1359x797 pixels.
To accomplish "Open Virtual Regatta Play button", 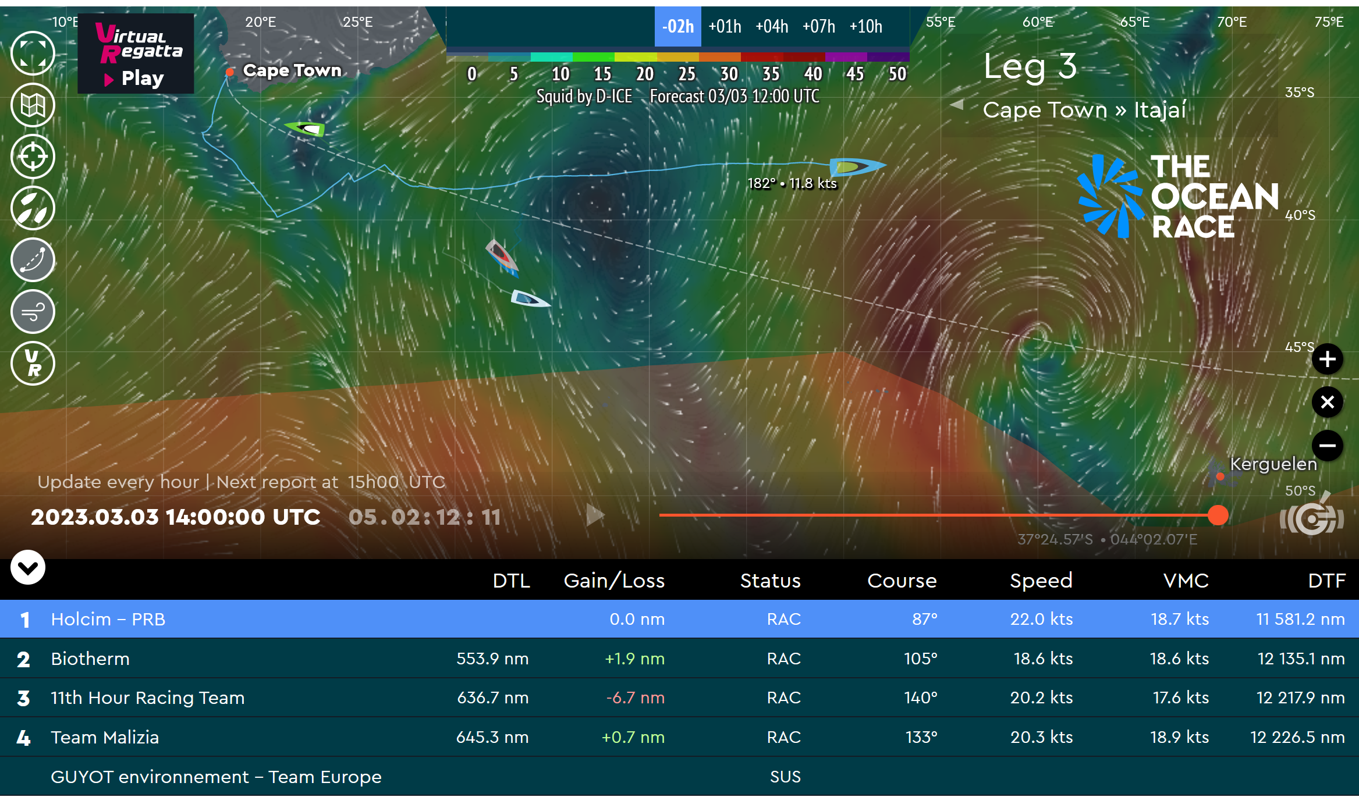I will click(x=136, y=54).
